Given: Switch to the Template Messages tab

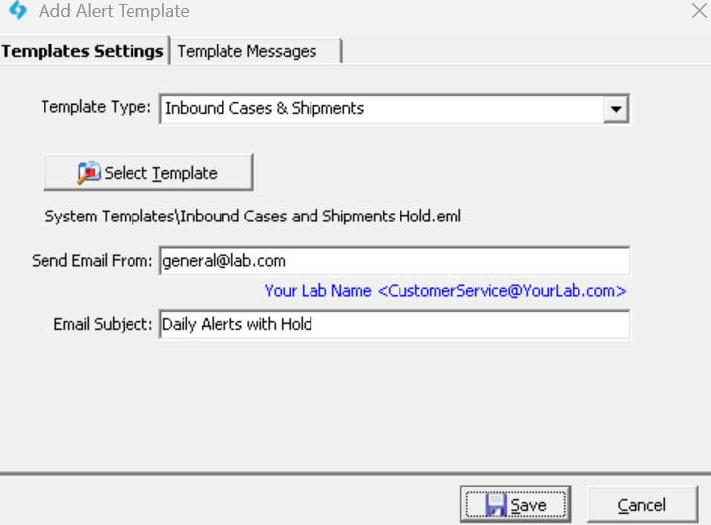Looking at the screenshot, I should pyautogui.click(x=256, y=51).
